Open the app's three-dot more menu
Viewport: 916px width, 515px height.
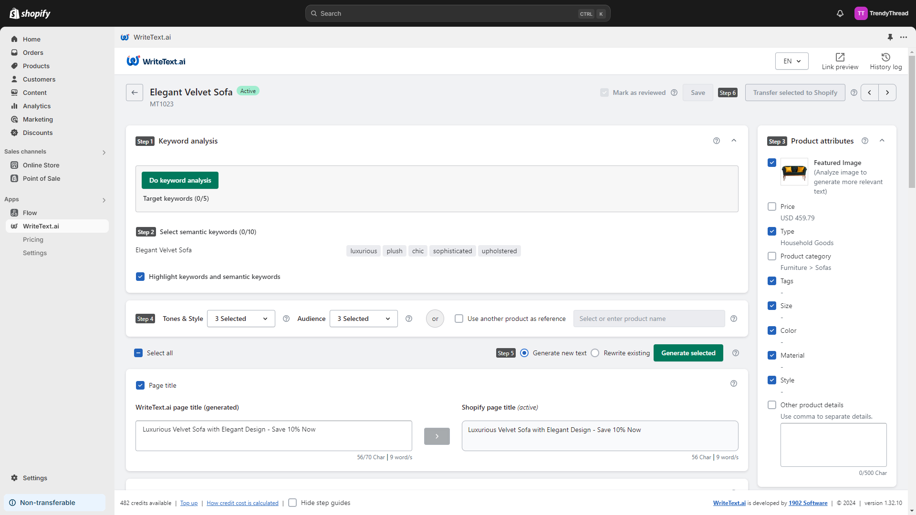(x=904, y=37)
